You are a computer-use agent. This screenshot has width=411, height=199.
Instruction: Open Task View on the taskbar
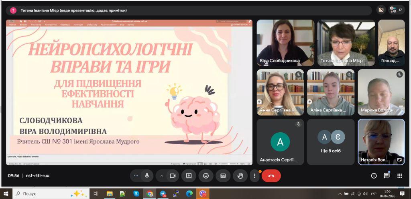click(x=96, y=193)
